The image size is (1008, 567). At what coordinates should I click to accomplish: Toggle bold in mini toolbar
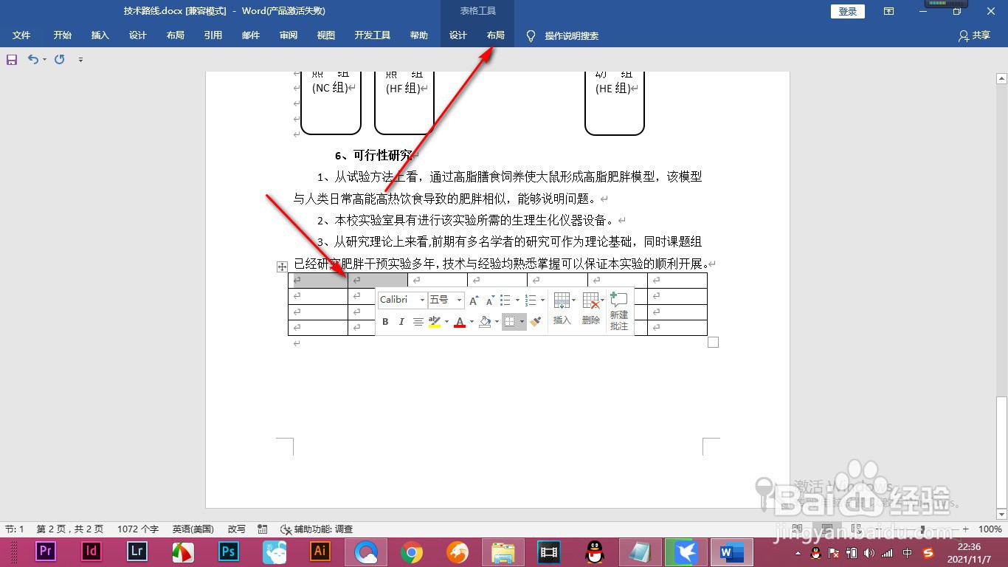click(385, 322)
